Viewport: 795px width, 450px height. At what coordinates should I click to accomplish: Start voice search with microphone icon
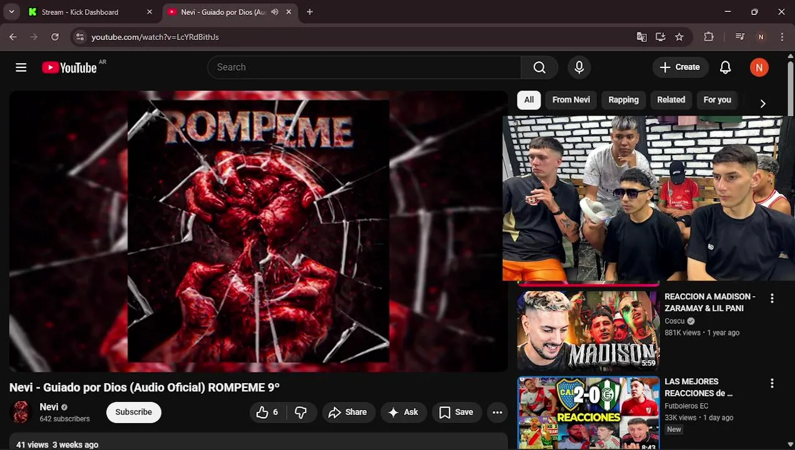pos(579,67)
